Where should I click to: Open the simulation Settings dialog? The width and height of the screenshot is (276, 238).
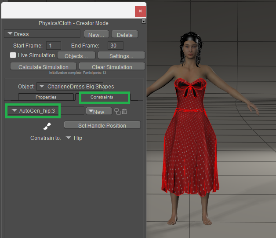point(121,56)
